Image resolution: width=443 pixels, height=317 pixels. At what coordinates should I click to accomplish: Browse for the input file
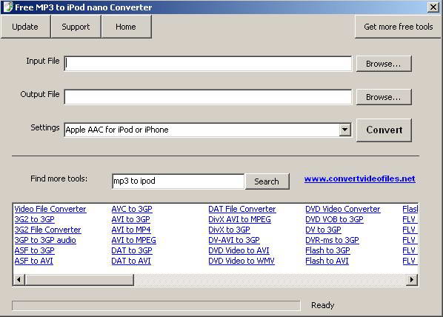[x=384, y=64]
